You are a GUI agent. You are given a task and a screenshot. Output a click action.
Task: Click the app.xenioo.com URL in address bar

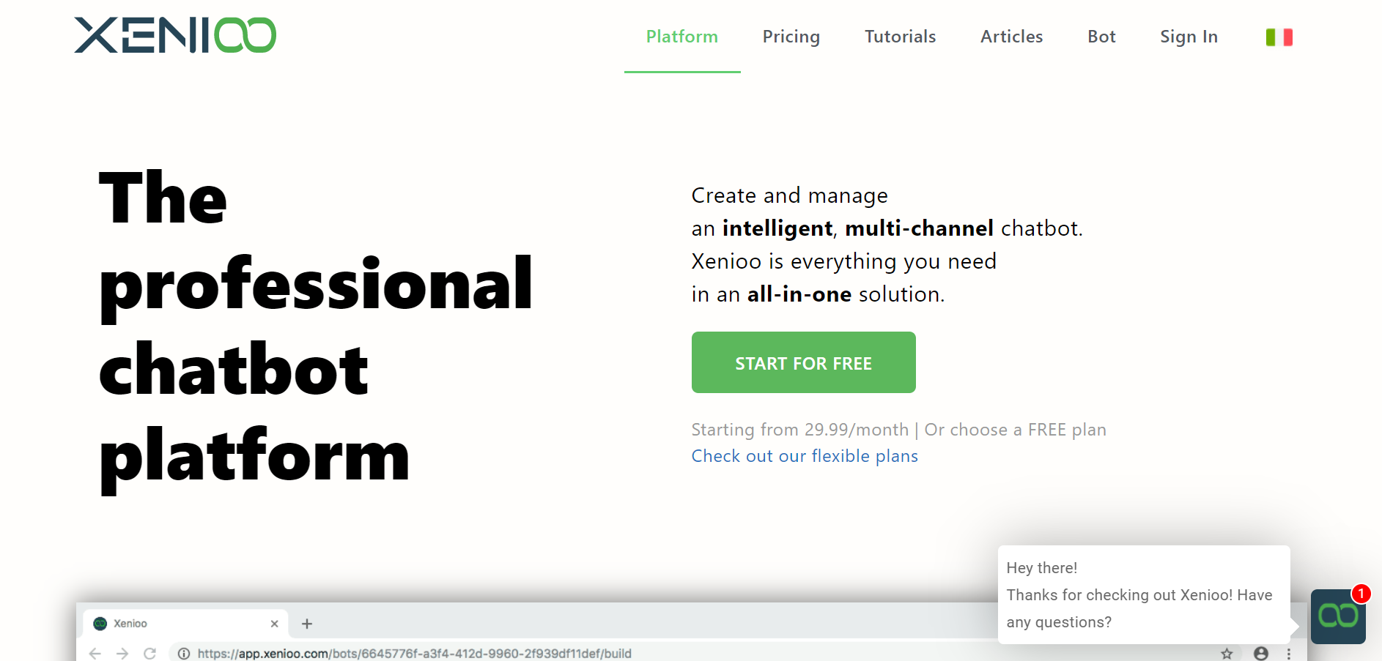click(415, 653)
